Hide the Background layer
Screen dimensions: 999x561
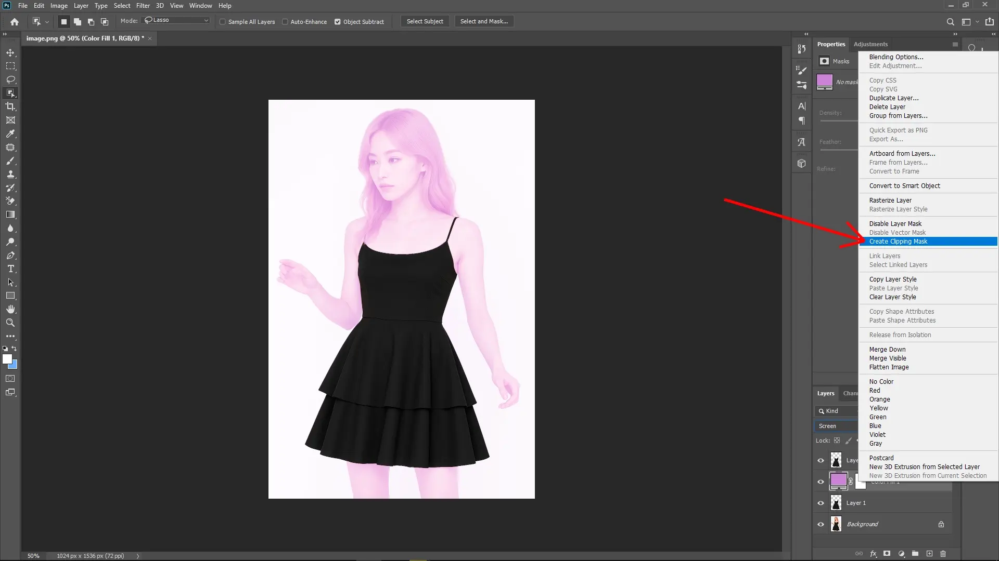tap(820, 524)
